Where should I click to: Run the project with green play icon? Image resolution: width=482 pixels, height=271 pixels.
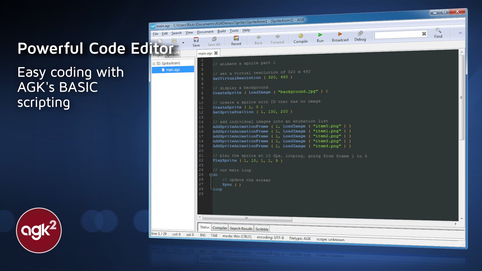[320, 35]
